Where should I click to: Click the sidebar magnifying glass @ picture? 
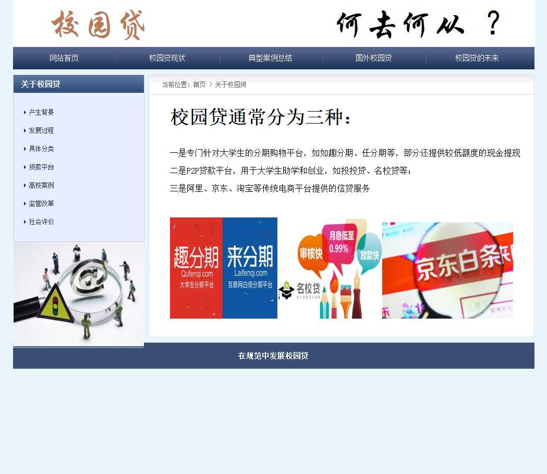click(79, 294)
